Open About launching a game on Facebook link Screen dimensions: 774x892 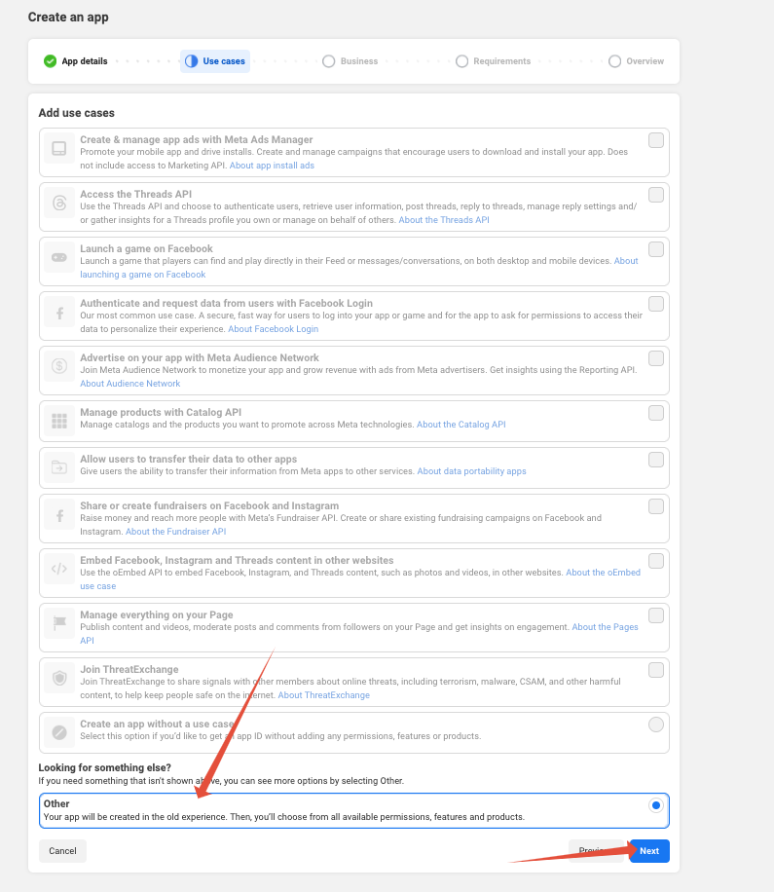pos(143,275)
